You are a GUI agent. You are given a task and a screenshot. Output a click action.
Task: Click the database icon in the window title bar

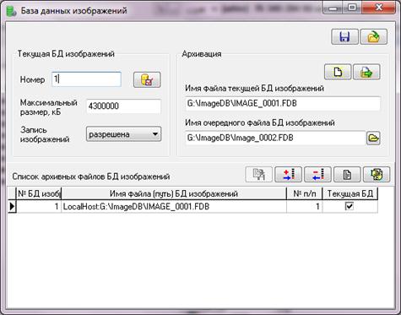11,11
